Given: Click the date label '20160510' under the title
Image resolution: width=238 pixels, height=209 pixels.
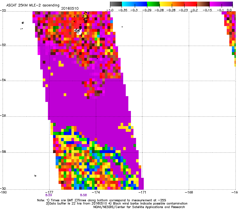Looking at the screenshot, I should click(x=70, y=8).
